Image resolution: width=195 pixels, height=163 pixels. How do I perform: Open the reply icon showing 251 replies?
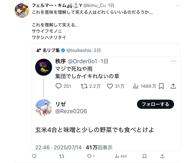click(63, 86)
